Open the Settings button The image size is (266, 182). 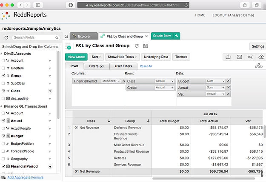(x=257, y=46)
